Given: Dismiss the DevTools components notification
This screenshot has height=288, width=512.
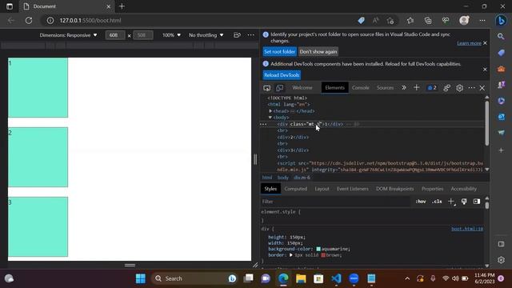Looking at the screenshot, I should coord(485,70).
